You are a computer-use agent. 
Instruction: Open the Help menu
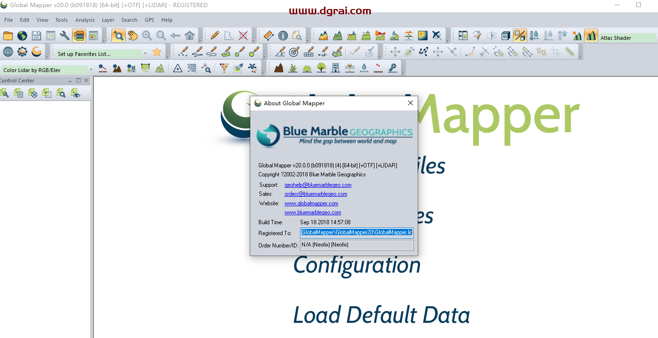pyautogui.click(x=167, y=20)
